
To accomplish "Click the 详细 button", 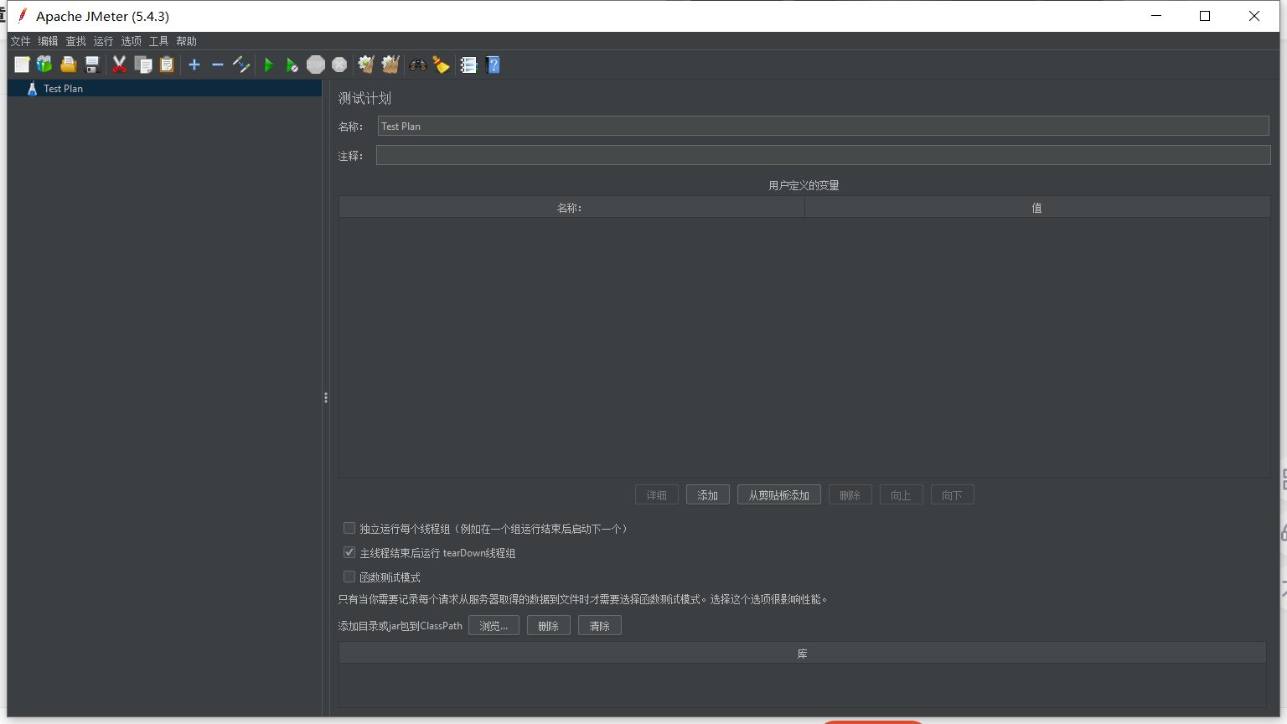I will coord(657,495).
